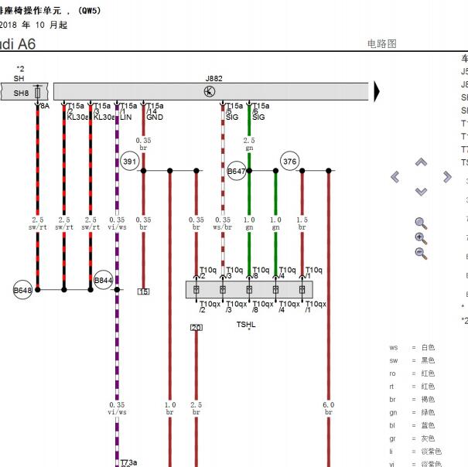Click the T15a/14 GND pin label

pyautogui.click(x=155, y=111)
